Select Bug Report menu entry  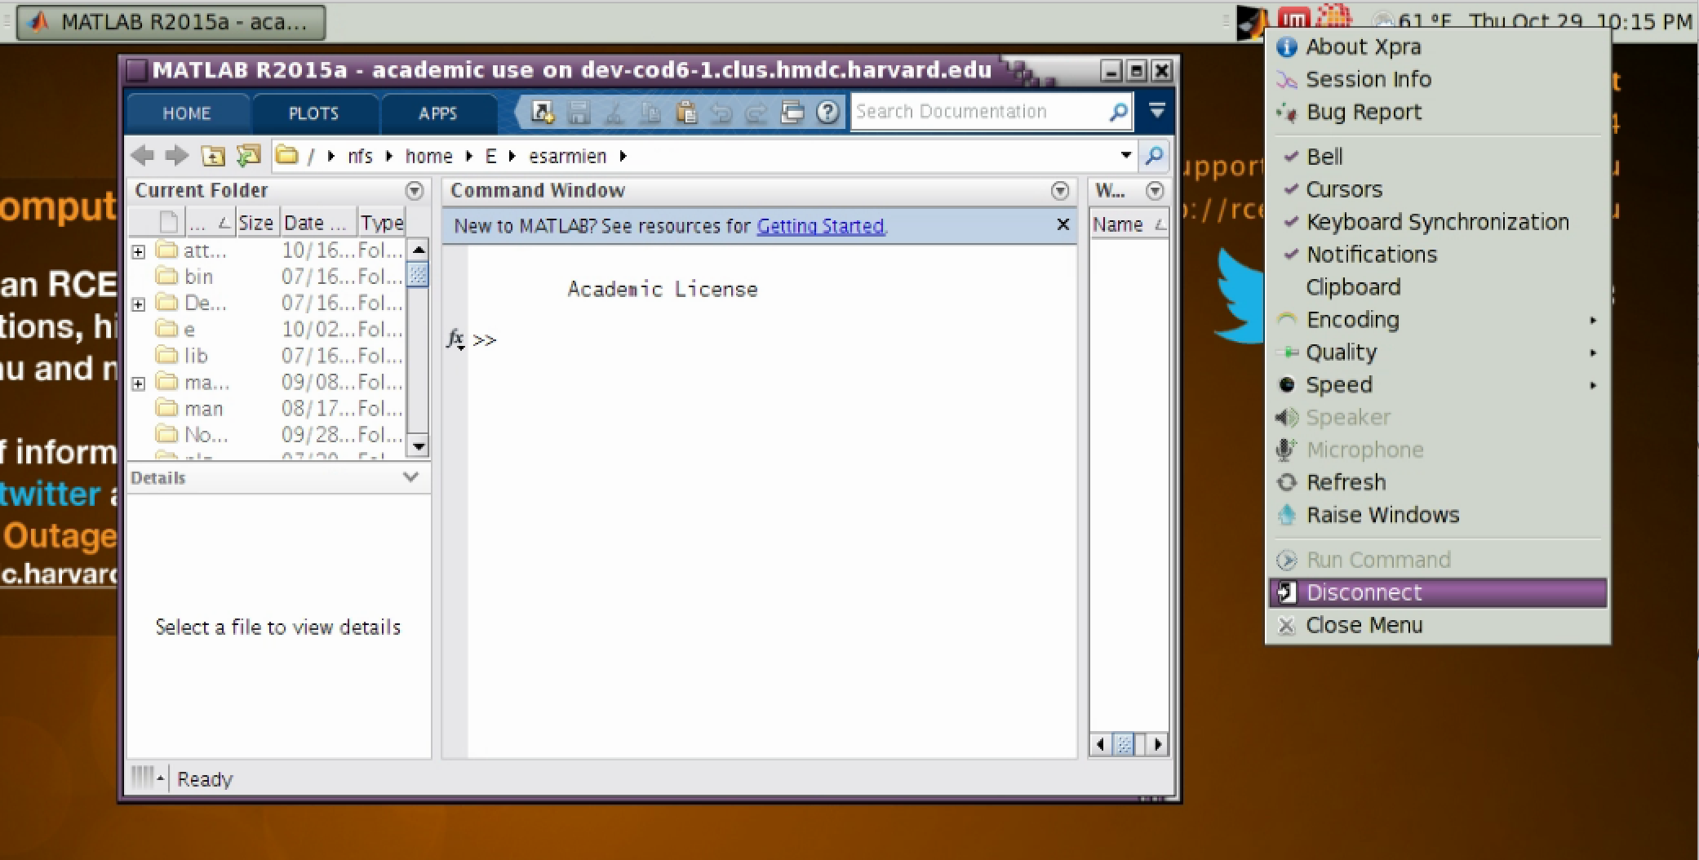[1437, 113]
